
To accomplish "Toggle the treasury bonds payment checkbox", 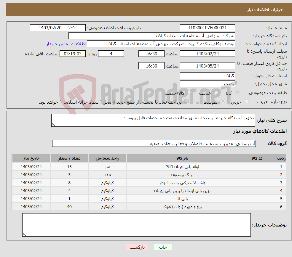I will [186, 101].
